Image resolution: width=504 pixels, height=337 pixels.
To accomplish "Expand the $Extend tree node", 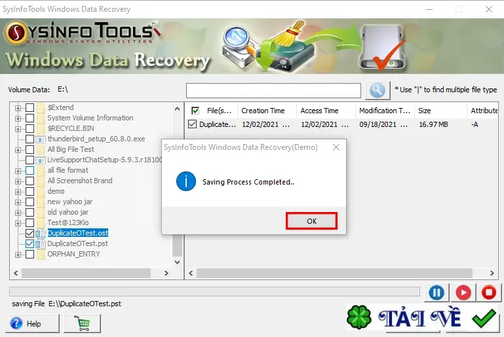I will click(x=18, y=108).
